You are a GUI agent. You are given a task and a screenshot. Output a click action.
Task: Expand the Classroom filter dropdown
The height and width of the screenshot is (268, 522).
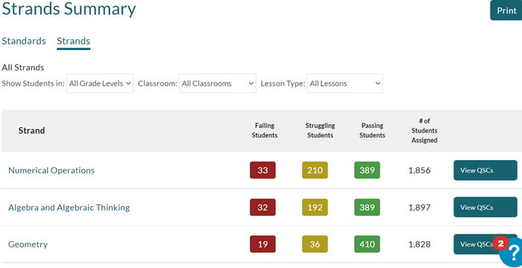(218, 83)
